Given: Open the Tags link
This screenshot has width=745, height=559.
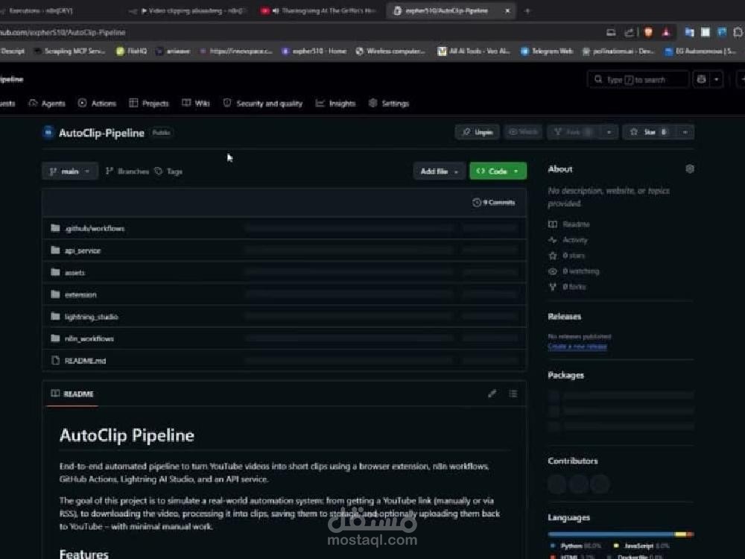Looking at the screenshot, I should (x=168, y=171).
